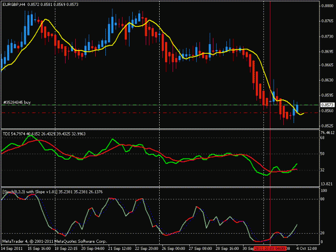Click the MetaTrader 4 copyright text
The width and height of the screenshot is (336, 252).
point(54,241)
